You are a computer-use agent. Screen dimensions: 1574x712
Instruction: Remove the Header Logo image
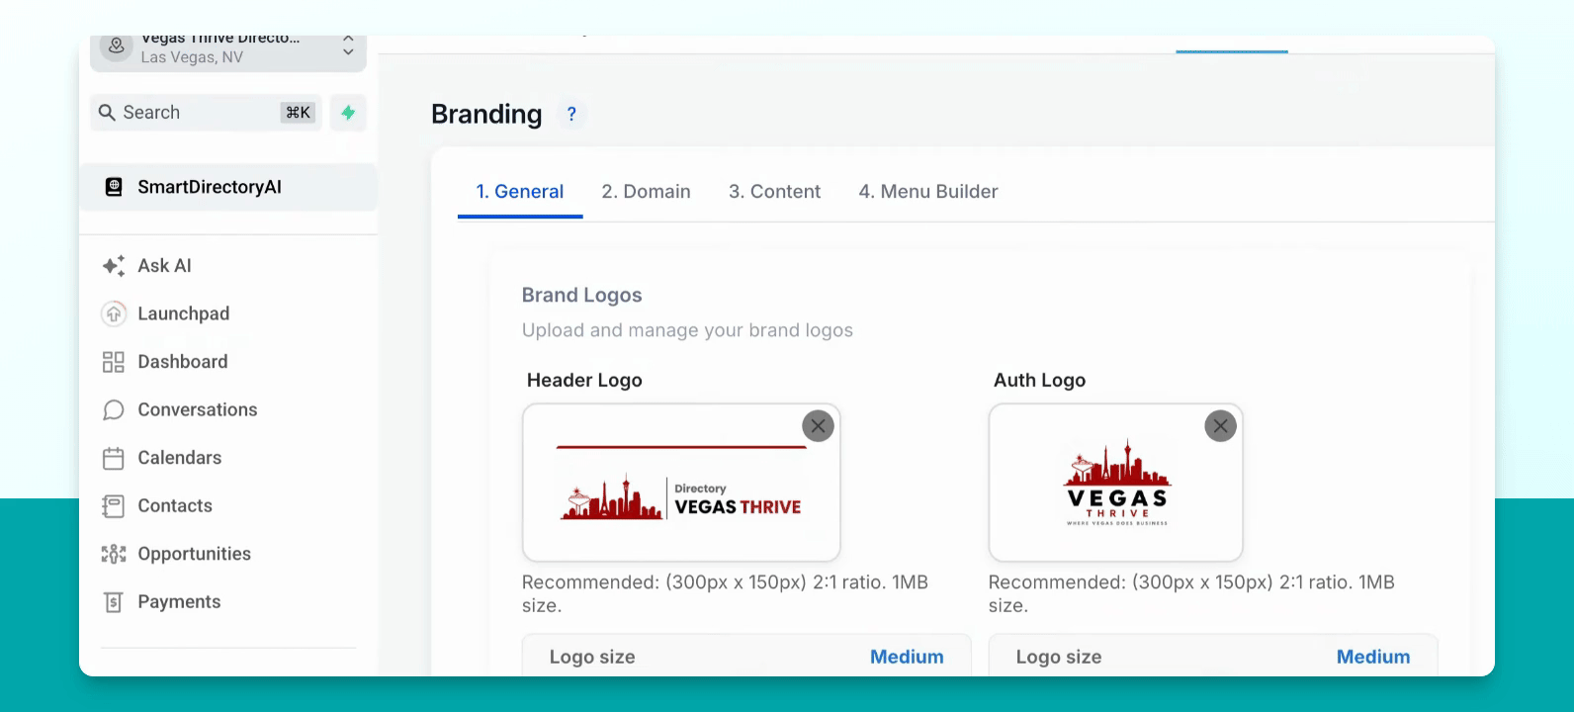click(818, 426)
